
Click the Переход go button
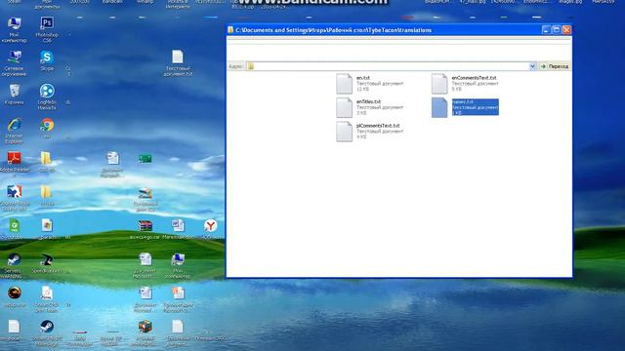click(555, 66)
